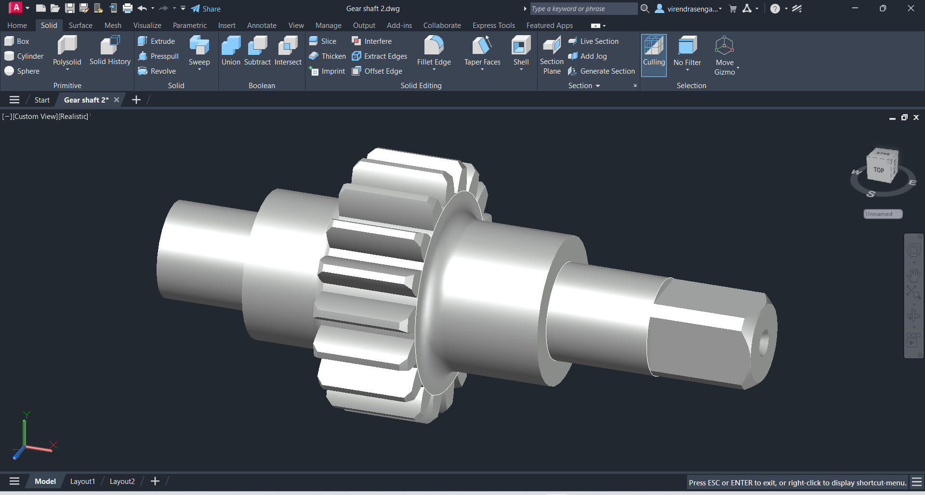Open the Section Plane tool
Image resolution: width=925 pixels, height=495 pixels.
pos(552,55)
